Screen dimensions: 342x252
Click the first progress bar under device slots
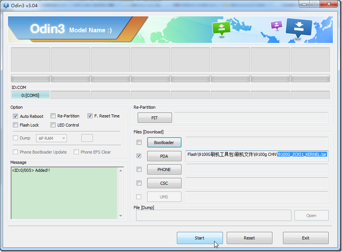[30, 78]
